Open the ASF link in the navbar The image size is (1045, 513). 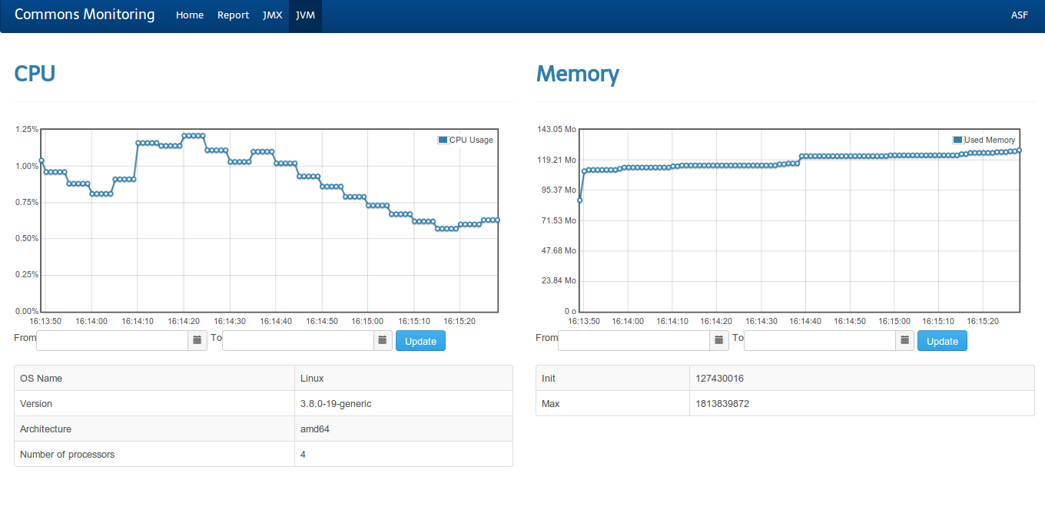pyautogui.click(x=1019, y=15)
